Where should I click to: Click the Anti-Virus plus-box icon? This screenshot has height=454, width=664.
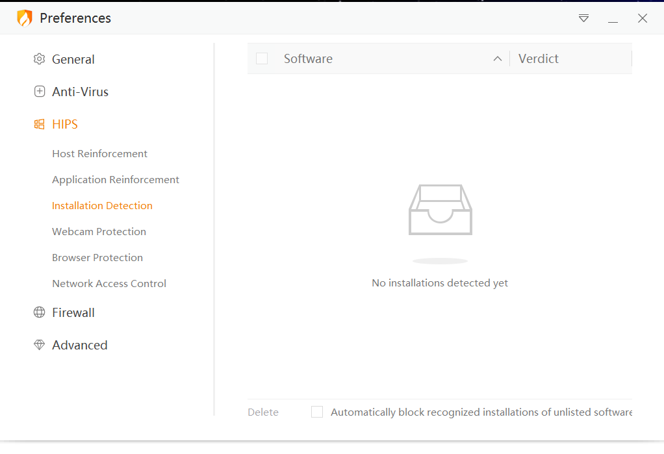40,92
